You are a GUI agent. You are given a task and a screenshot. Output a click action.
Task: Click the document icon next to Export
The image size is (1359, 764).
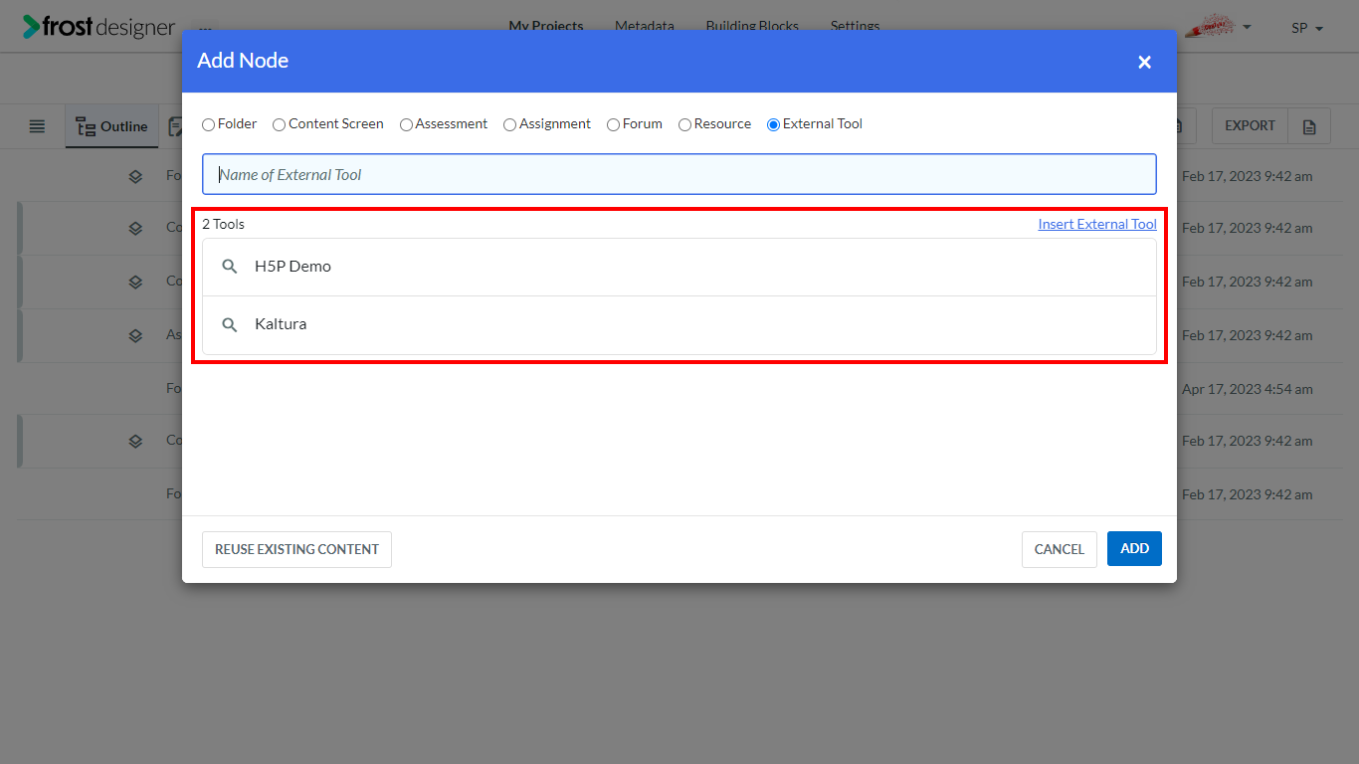coord(1309,126)
